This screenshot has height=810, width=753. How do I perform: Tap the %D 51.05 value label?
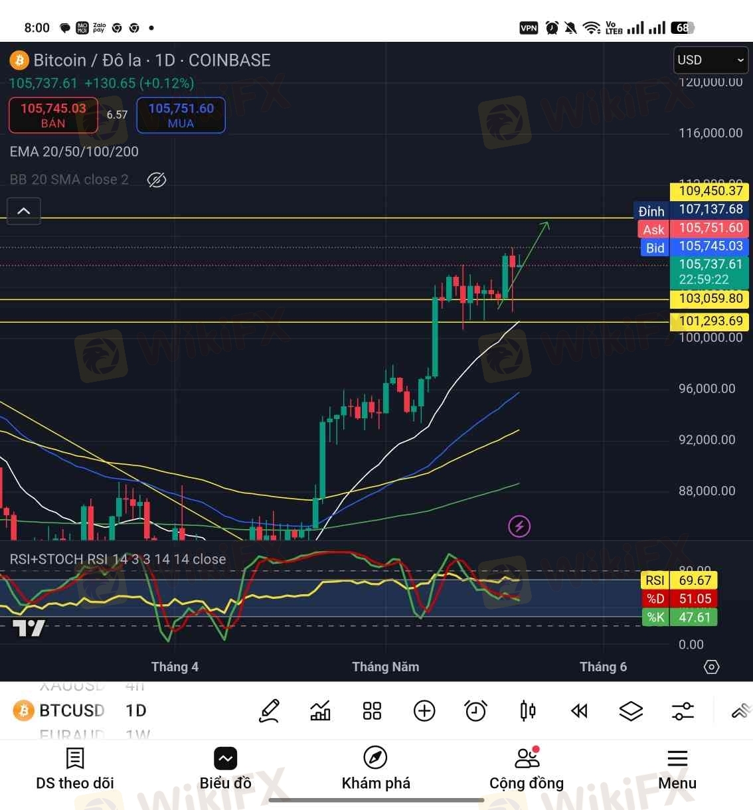tap(679, 599)
